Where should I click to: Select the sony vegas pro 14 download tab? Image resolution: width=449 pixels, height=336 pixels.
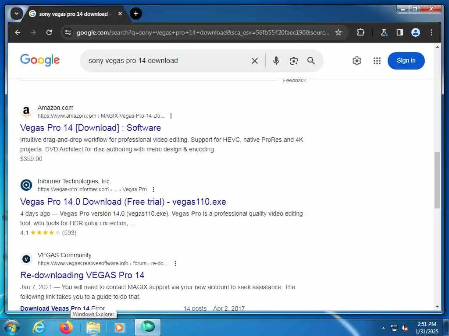point(74,14)
